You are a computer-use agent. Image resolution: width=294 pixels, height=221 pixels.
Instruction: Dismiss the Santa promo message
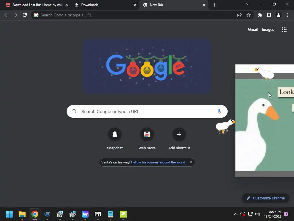191,162
